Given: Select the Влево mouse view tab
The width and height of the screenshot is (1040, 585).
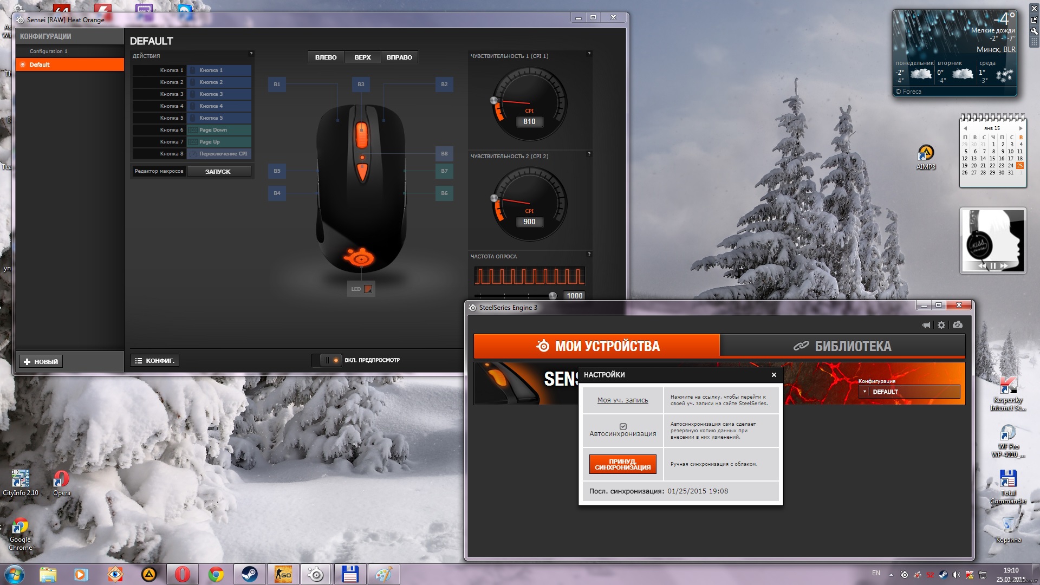Looking at the screenshot, I should click(x=326, y=57).
